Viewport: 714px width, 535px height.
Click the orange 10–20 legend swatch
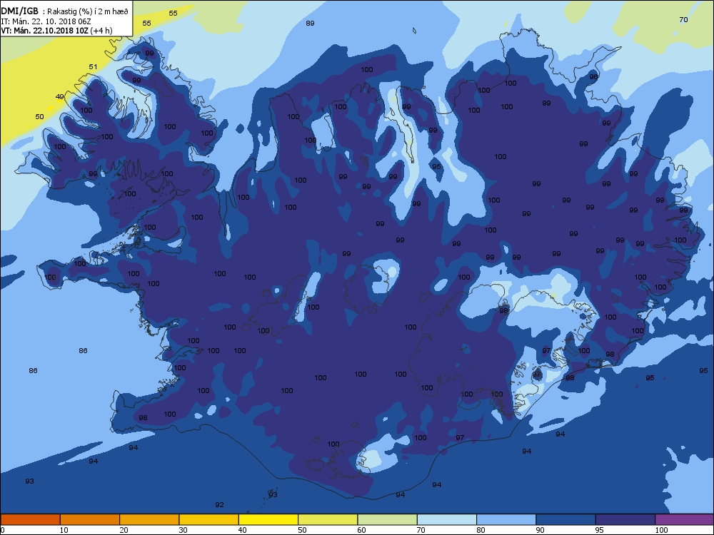pos(90,519)
